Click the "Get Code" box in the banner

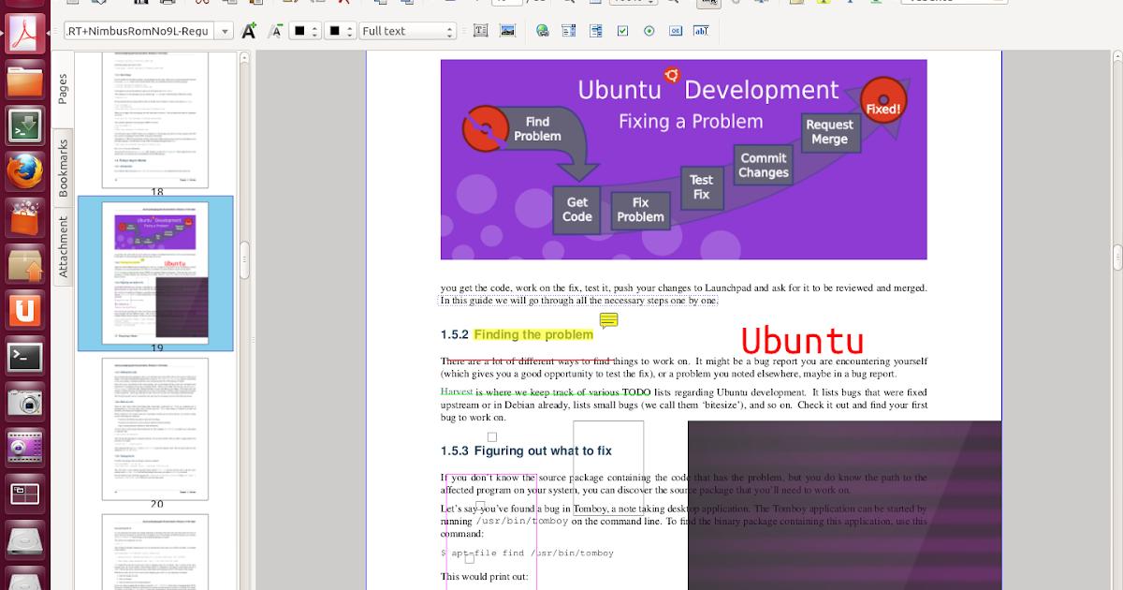click(x=577, y=209)
